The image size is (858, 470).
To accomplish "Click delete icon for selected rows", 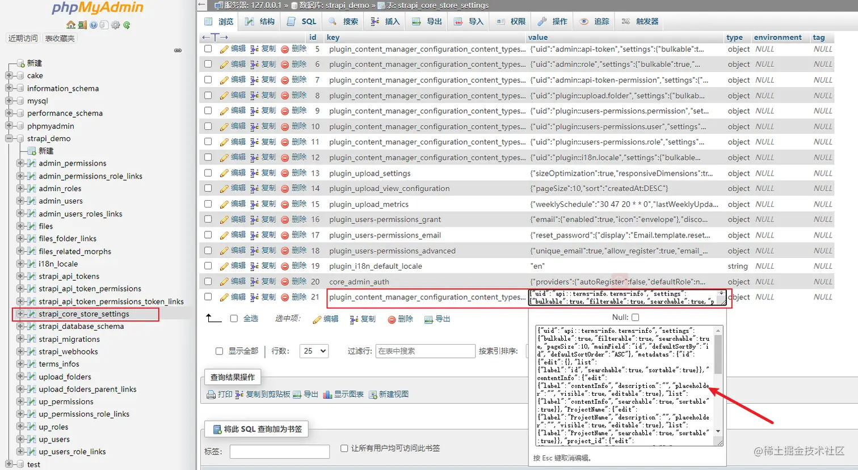I will tap(392, 320).
